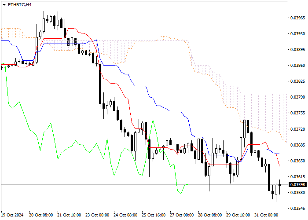Click the 0.03755 price axis label

297,113
